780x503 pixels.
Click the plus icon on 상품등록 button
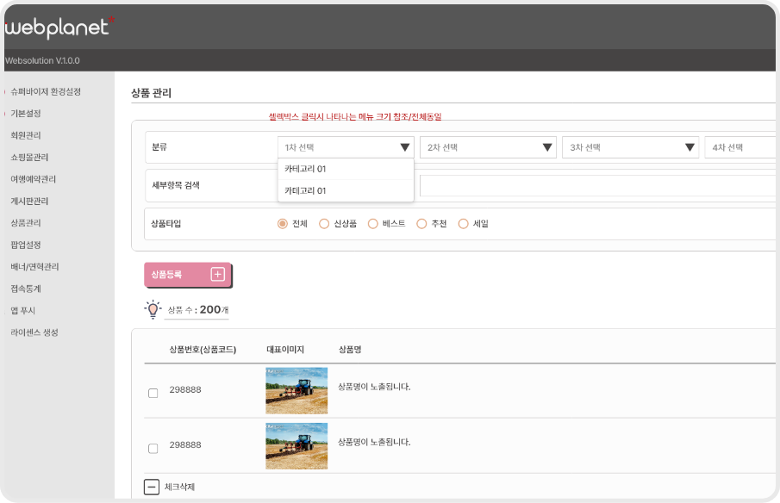(x=217, y=275)
